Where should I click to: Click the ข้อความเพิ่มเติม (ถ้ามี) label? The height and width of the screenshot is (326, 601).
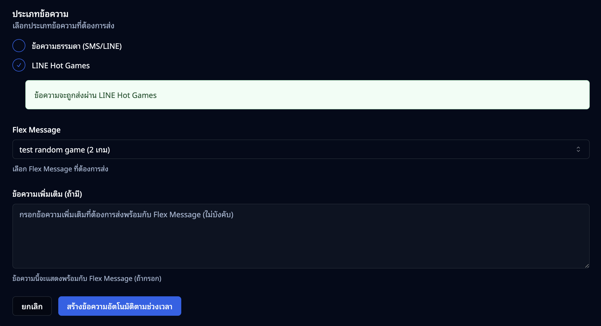tap(47, 194)
